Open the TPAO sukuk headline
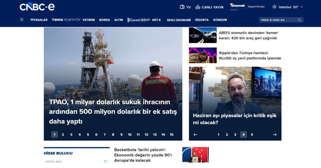This screenshot has width=321, height=168. click(113, 112)
